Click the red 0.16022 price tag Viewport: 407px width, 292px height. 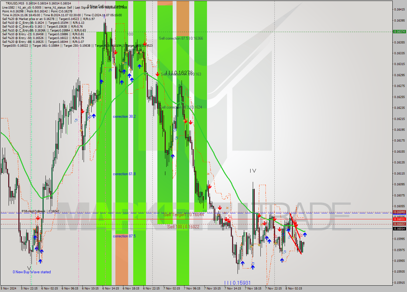(399, 224)
